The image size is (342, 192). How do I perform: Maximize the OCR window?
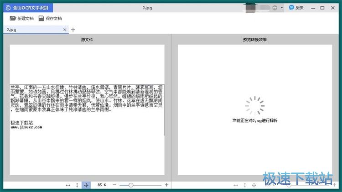(322, 8)
